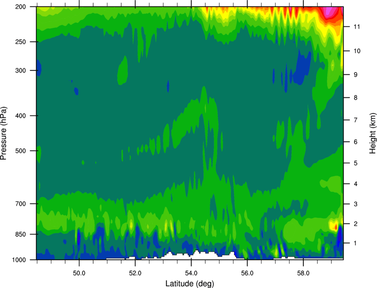Viewport: 377px width, 288px height.
Task: Click the height label 9 km
Action: pos(356,75)
